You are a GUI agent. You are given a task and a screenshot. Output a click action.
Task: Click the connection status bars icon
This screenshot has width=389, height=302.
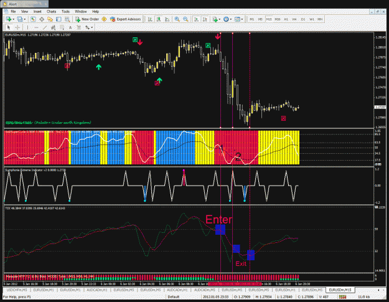(342, 297)
